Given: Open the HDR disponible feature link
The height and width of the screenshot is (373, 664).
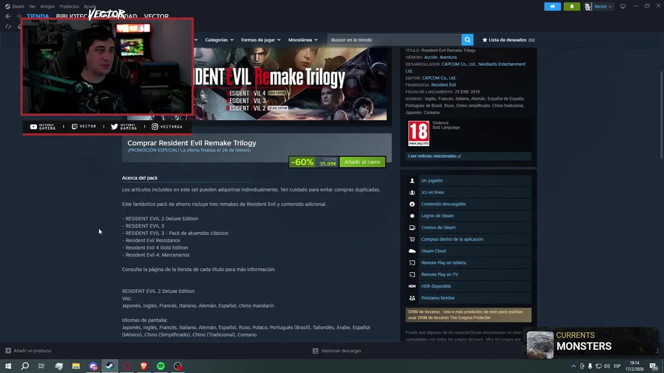Looking at the screenshot, I should [436, 286].
